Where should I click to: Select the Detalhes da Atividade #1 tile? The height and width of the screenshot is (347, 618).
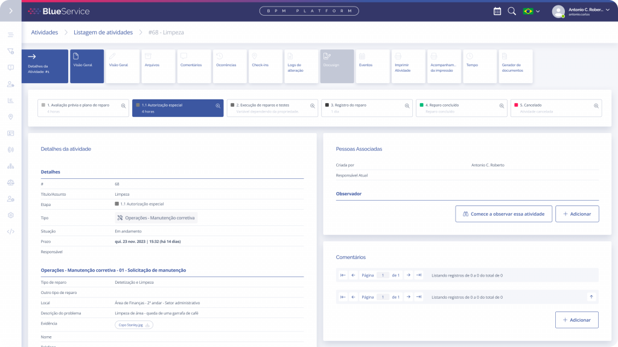click(x=45, y=66)
